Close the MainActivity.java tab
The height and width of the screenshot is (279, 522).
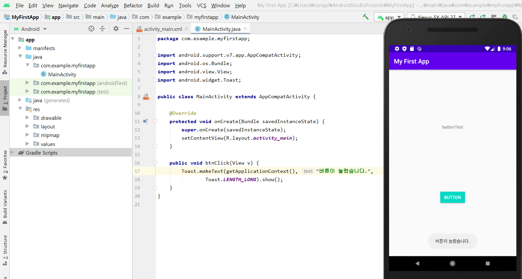click(x=245, y=29)
